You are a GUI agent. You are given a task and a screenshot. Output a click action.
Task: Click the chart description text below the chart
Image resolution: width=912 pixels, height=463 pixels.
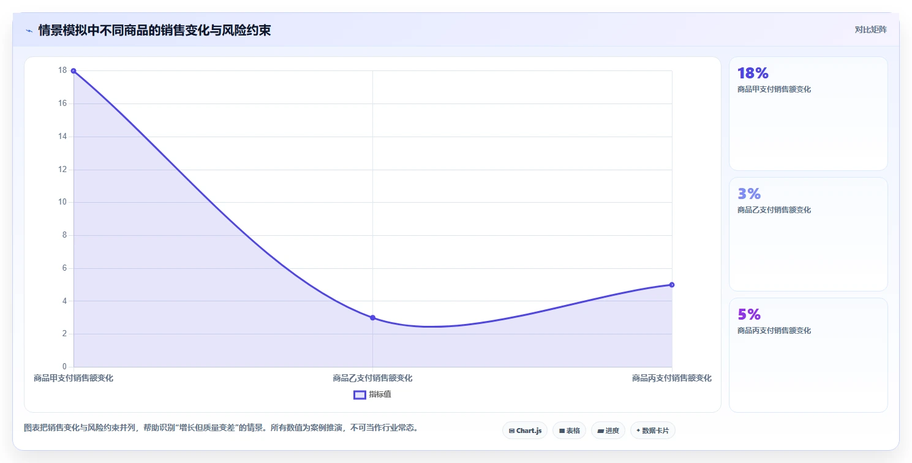(221, 427)
